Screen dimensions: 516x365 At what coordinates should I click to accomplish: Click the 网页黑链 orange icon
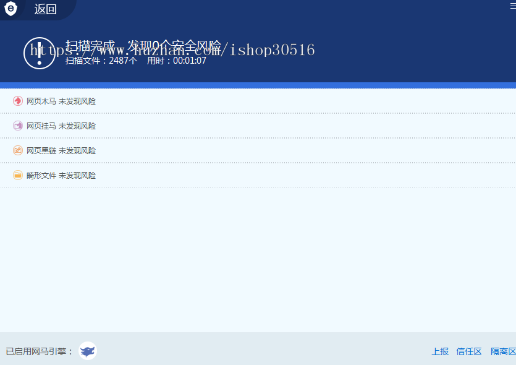click(x=18, y=150)
